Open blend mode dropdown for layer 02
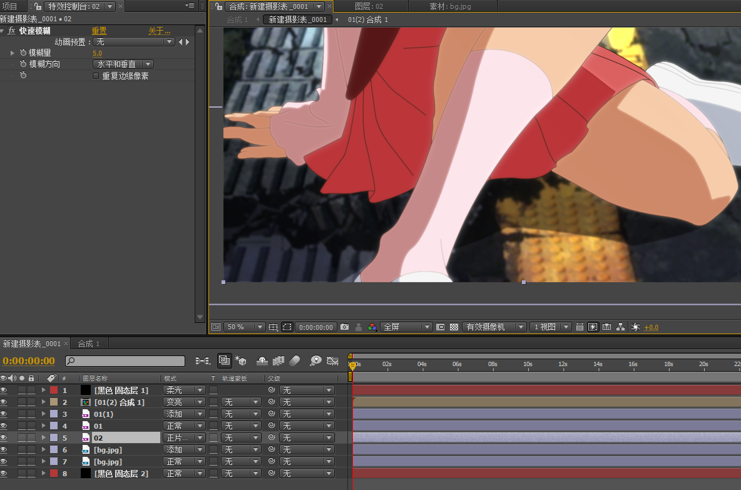The height and width of the screenshot is (490, 741). coord(183,438)
